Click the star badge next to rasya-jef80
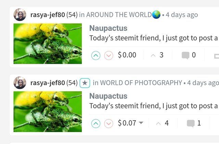Viewport: 219px width, 144px height. coord(85,83)
